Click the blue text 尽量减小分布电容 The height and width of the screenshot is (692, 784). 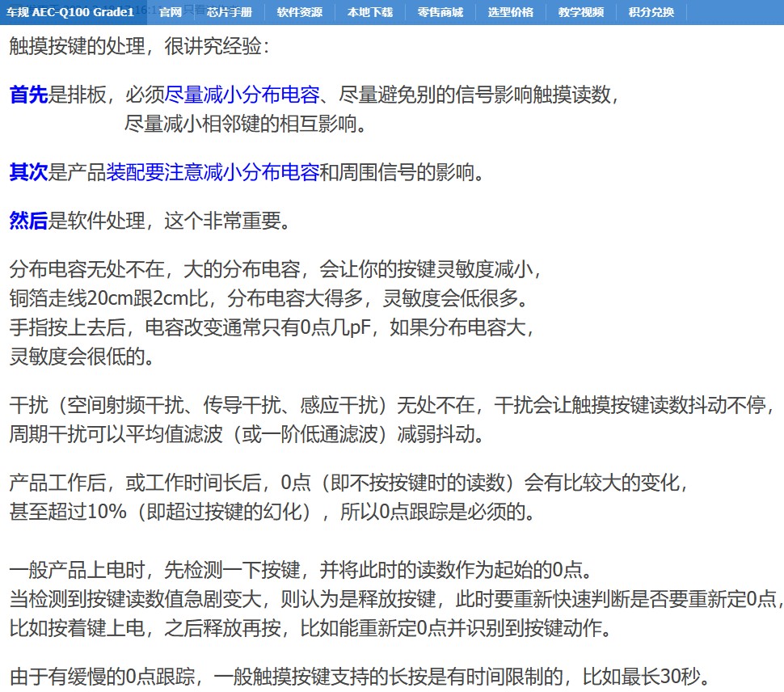click(x=242, y=95)
